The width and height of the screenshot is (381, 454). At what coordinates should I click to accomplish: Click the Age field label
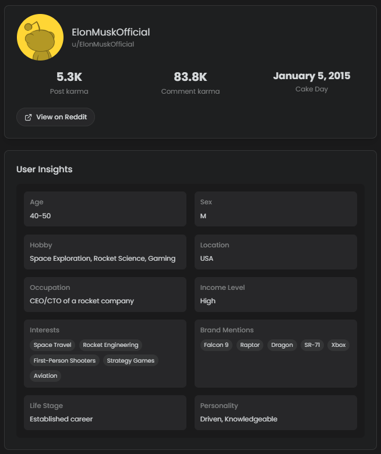tap(37, 203)
